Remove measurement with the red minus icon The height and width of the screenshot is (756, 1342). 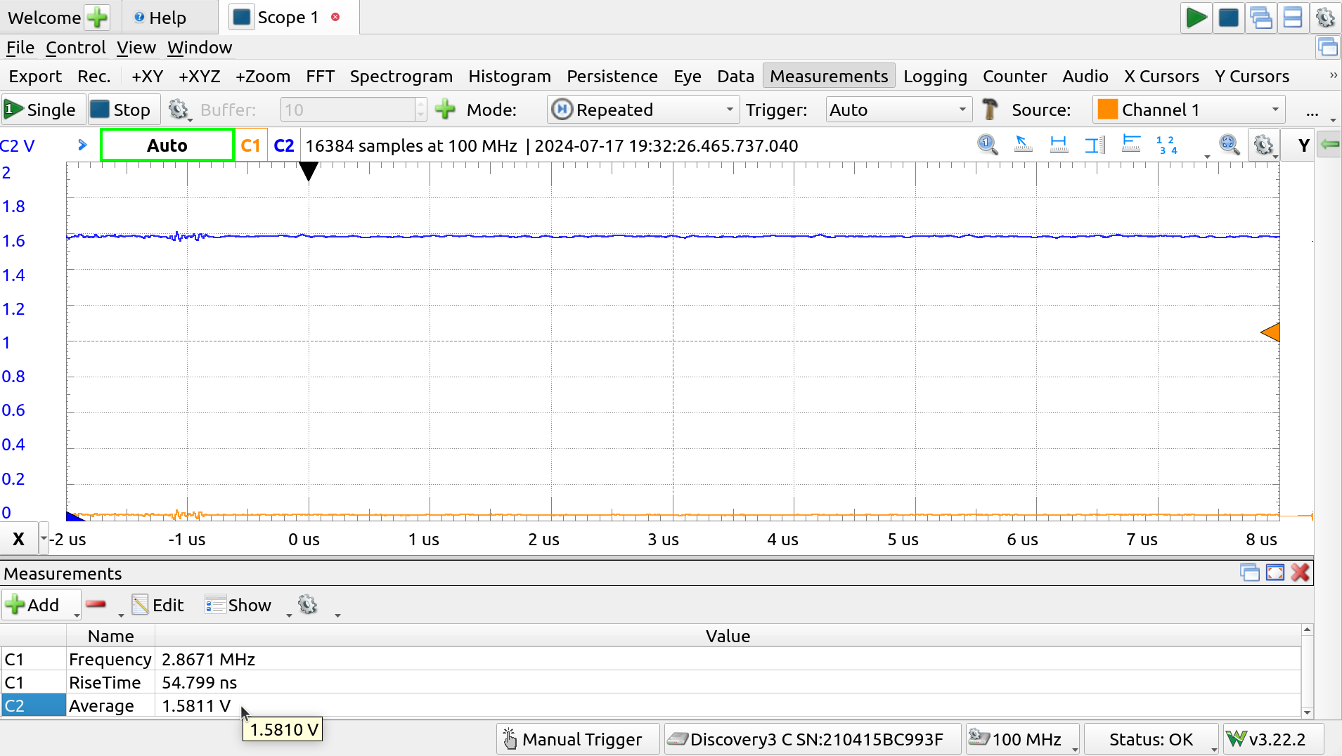coord(96,604)
